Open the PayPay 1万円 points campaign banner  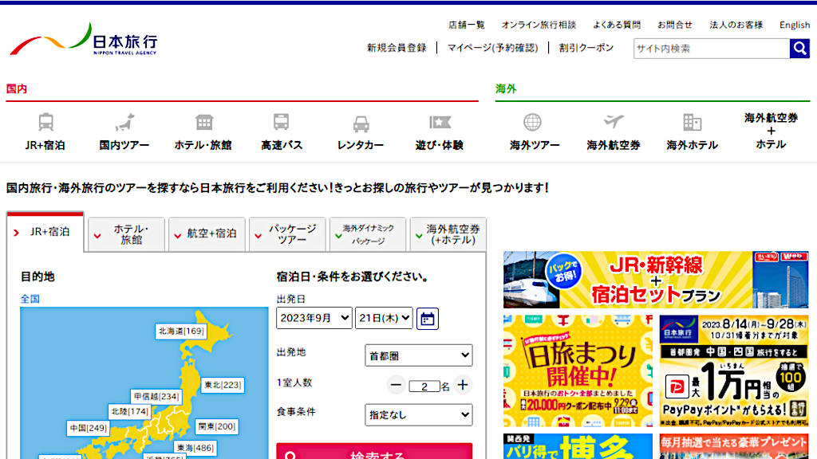(x=734, y=371)
